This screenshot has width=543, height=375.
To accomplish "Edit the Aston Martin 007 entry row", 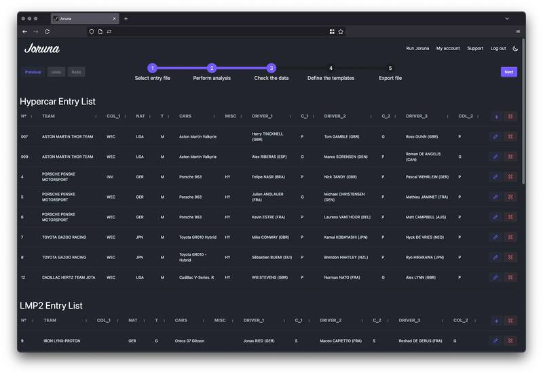I will click(x=495, y=136).
